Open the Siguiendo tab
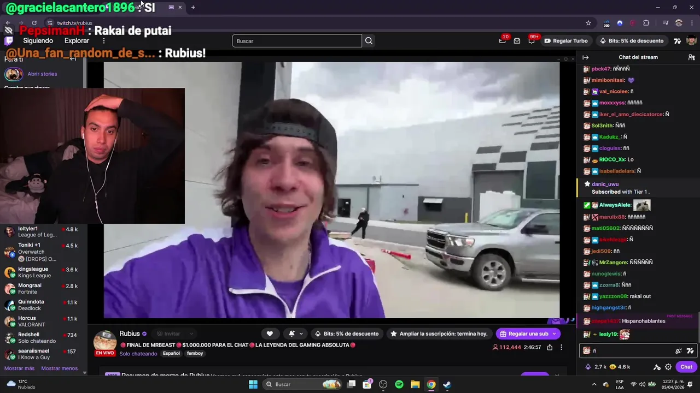 point(38,41)
